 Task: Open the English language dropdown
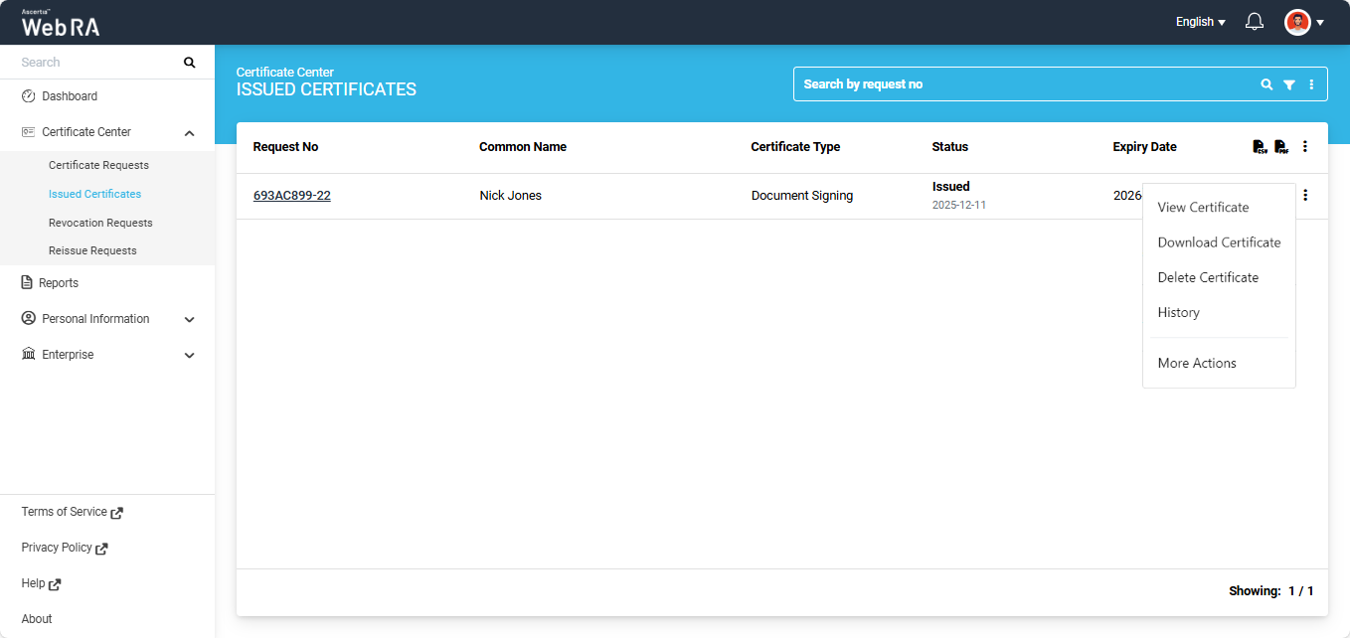pyautogui.click(x=1200, y=22)
